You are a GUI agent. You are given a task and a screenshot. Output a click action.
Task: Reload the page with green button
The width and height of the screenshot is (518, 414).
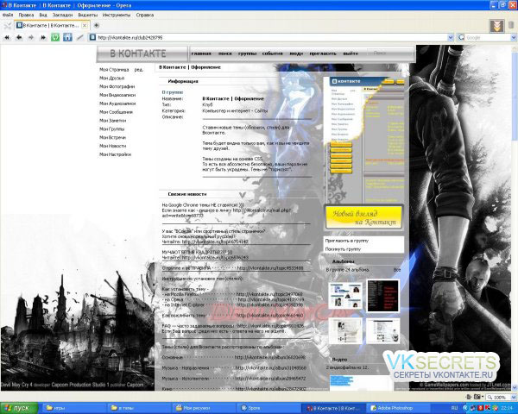55,37
